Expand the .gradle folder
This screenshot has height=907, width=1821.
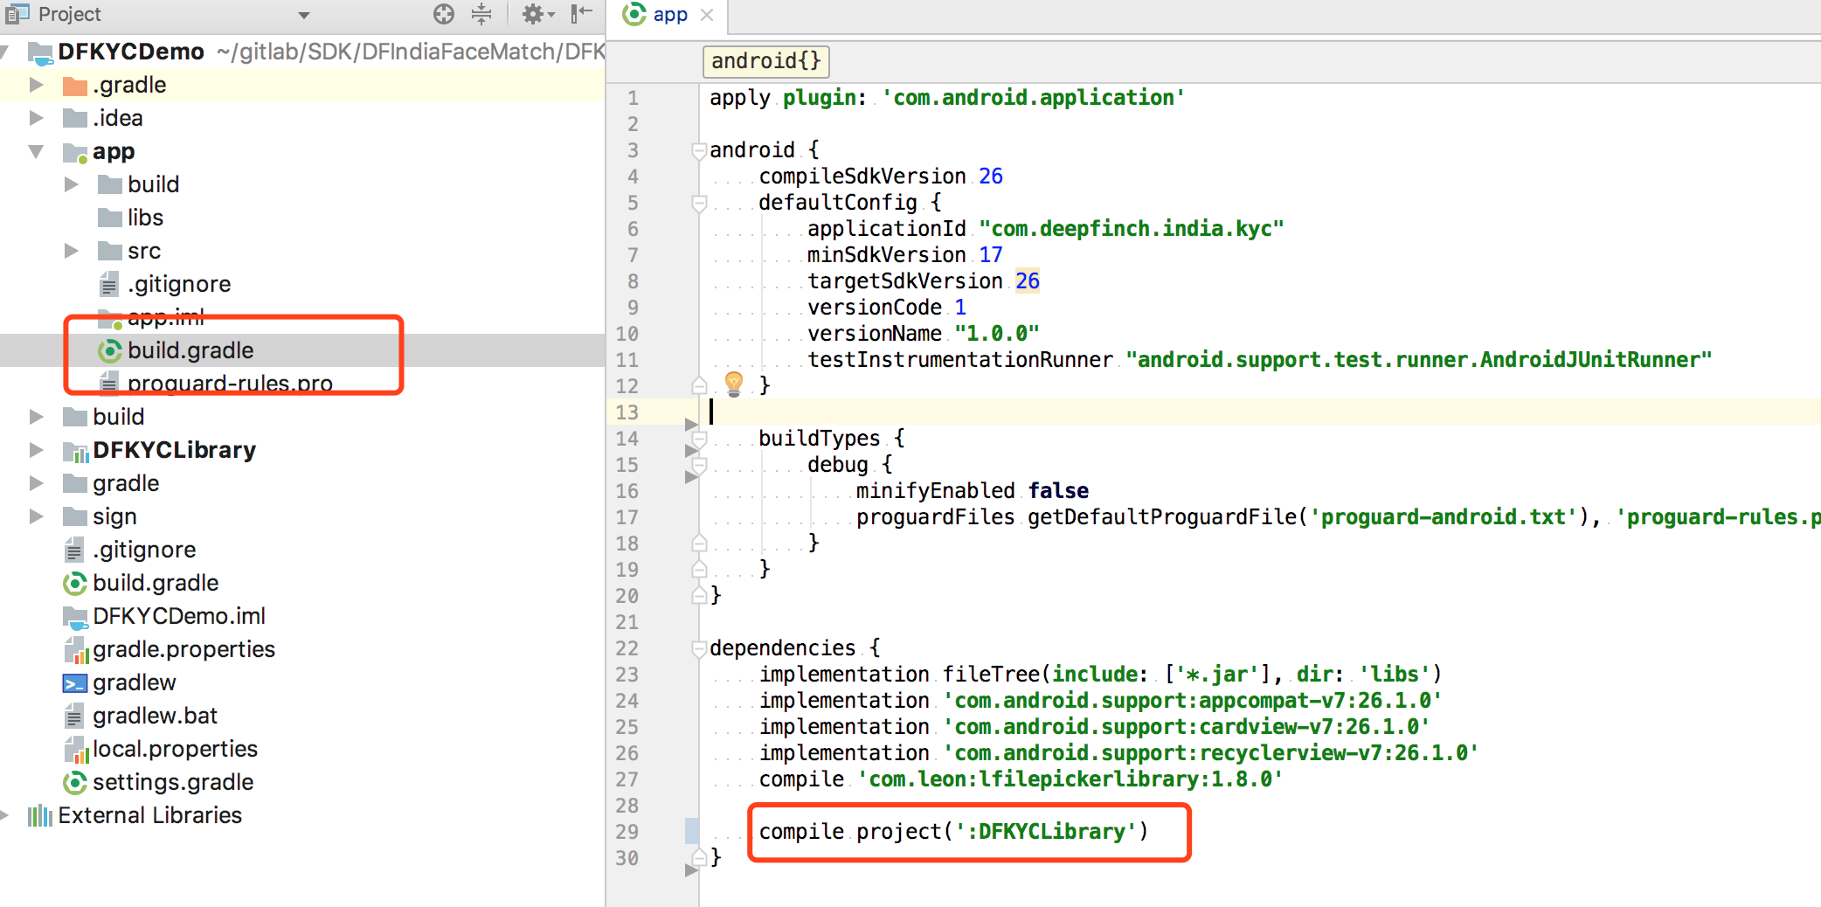[x=37, y=85]
